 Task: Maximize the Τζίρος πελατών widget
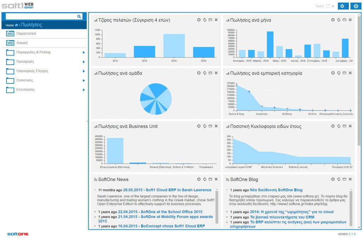[x=210, y=20]
